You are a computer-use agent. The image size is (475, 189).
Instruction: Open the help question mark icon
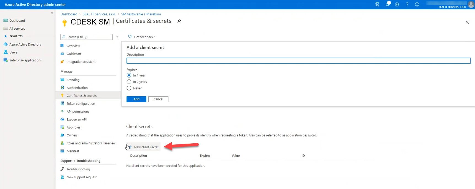point(407,4)
